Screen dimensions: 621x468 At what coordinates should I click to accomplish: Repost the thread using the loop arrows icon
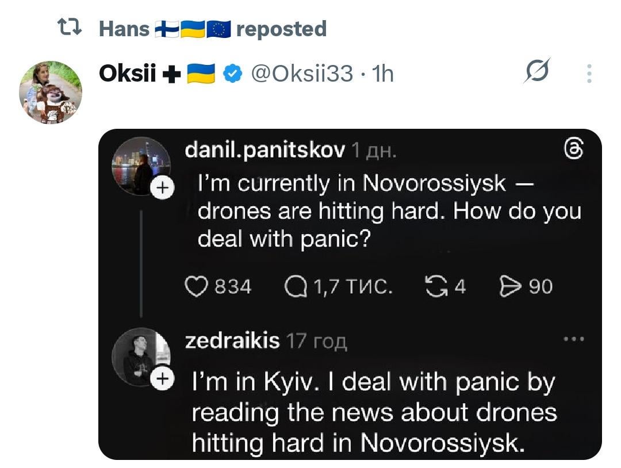434,286
